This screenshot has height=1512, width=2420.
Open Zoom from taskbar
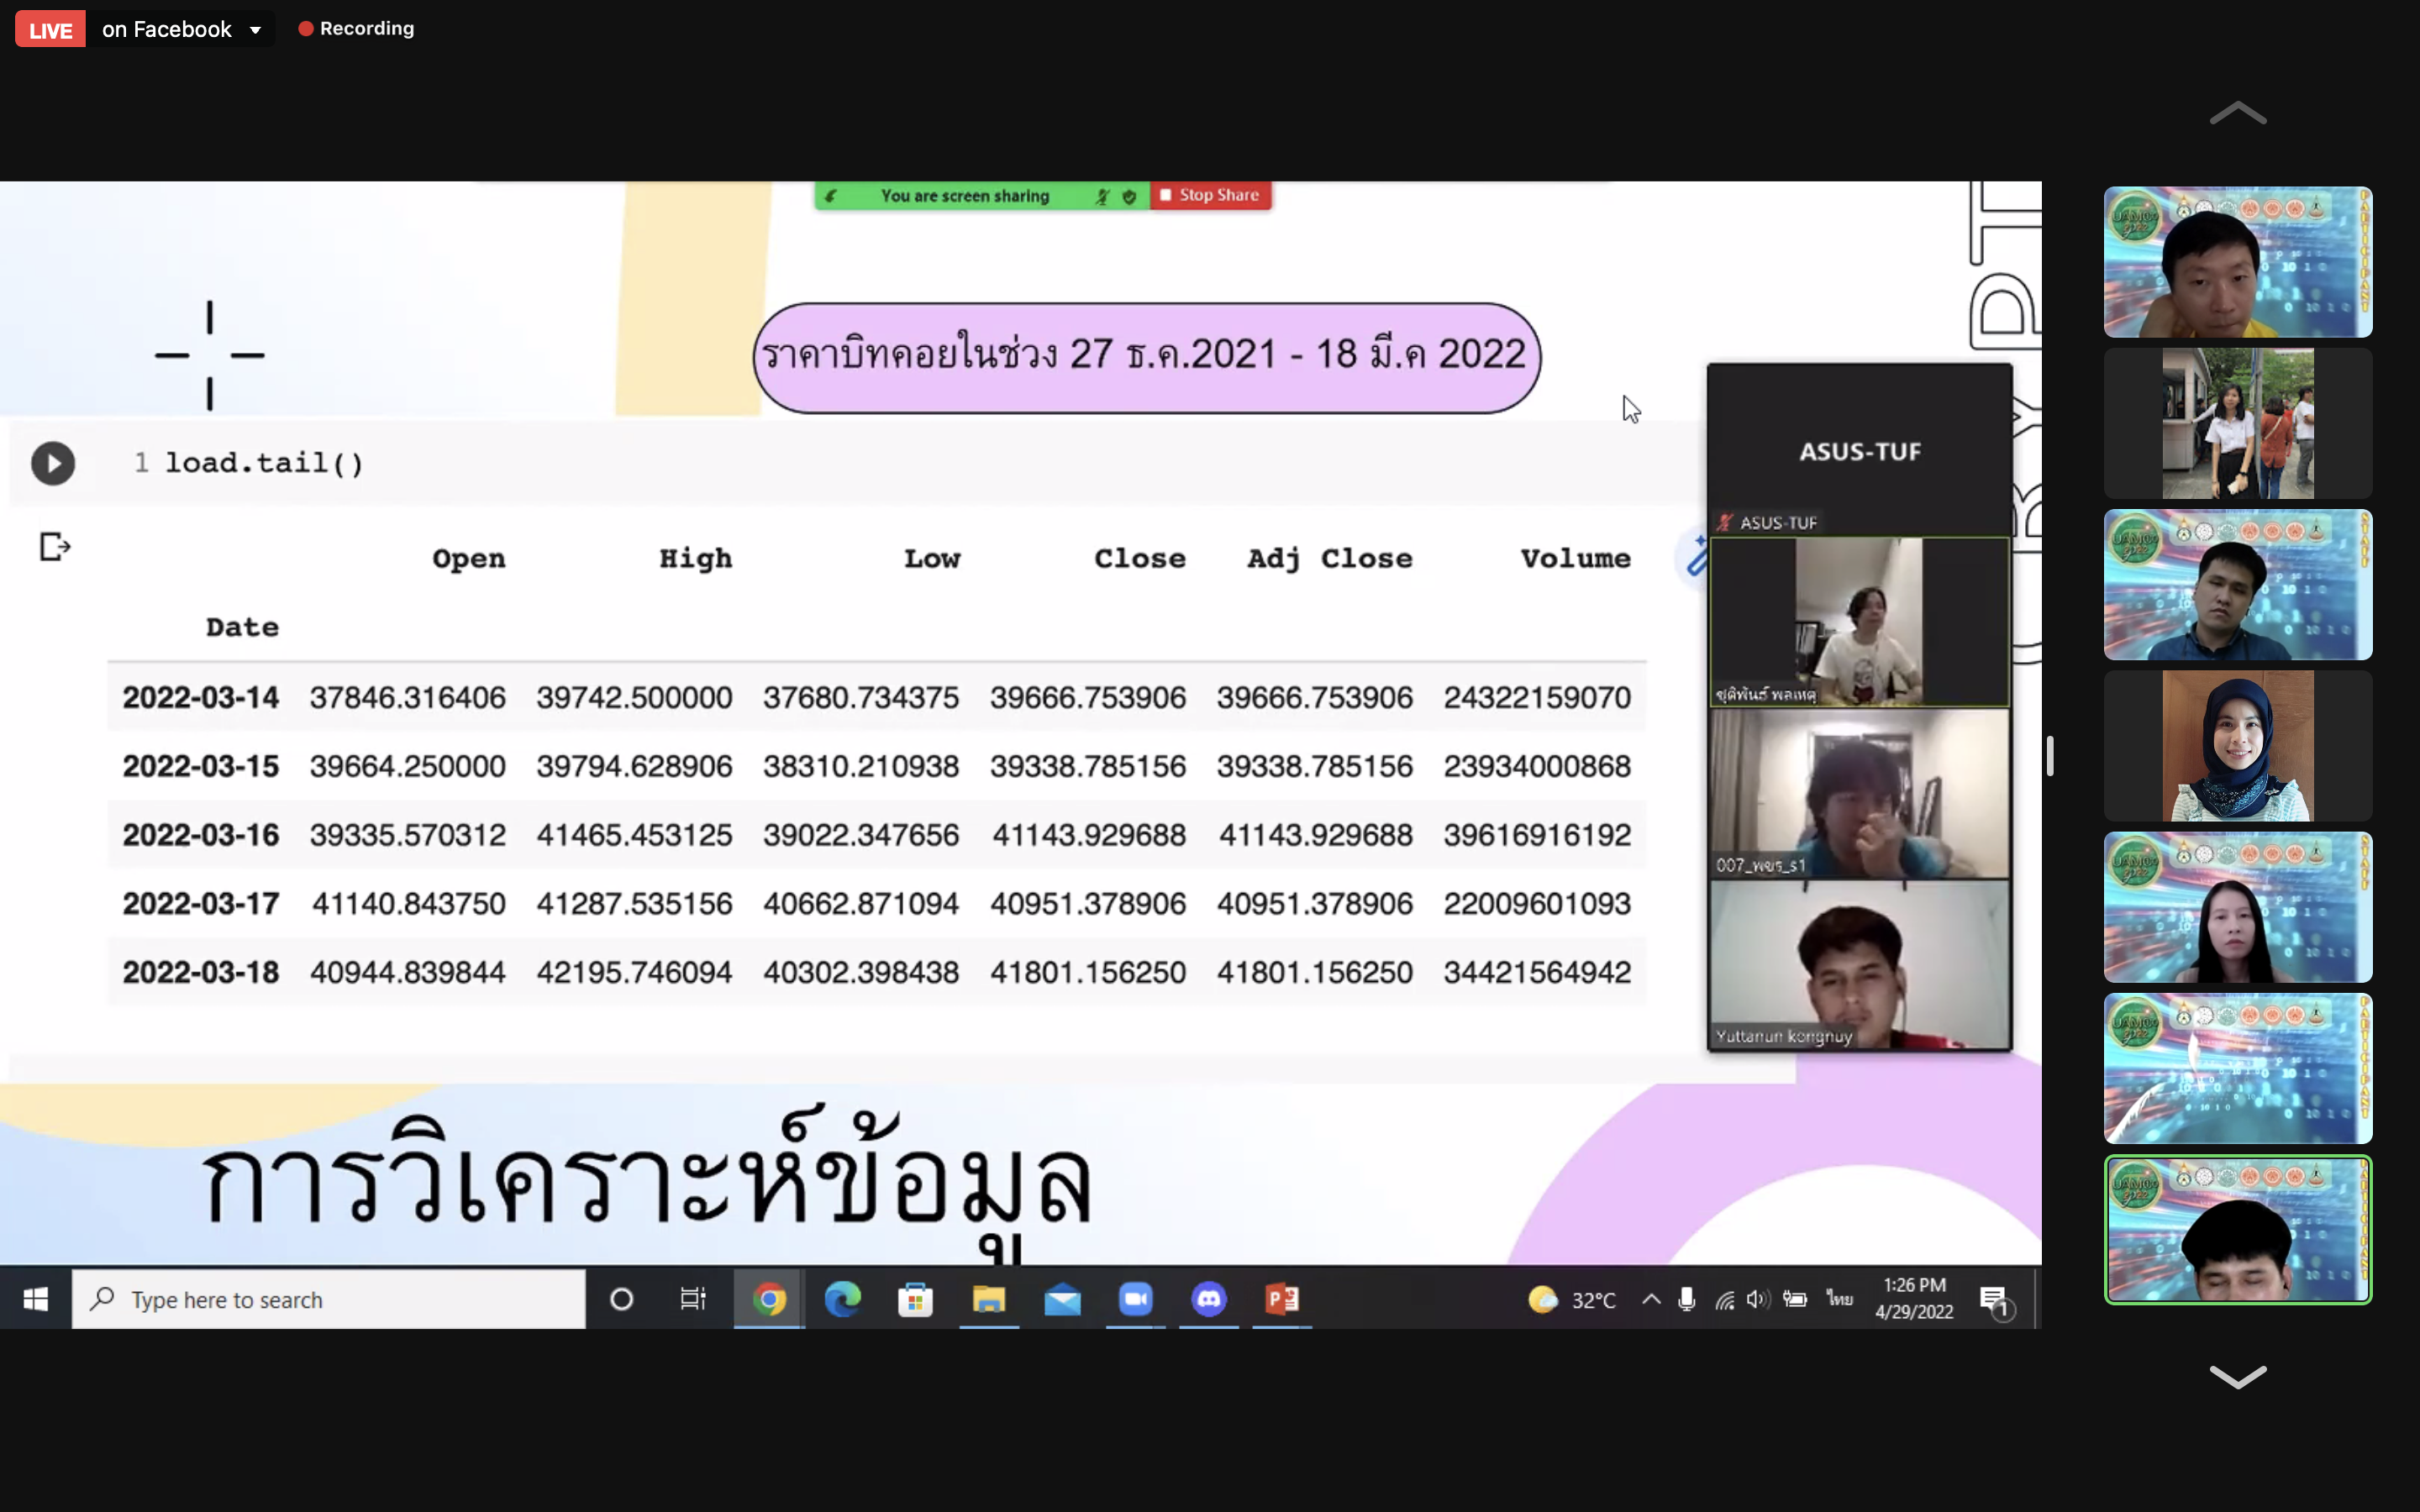tap(1135, 1299)
